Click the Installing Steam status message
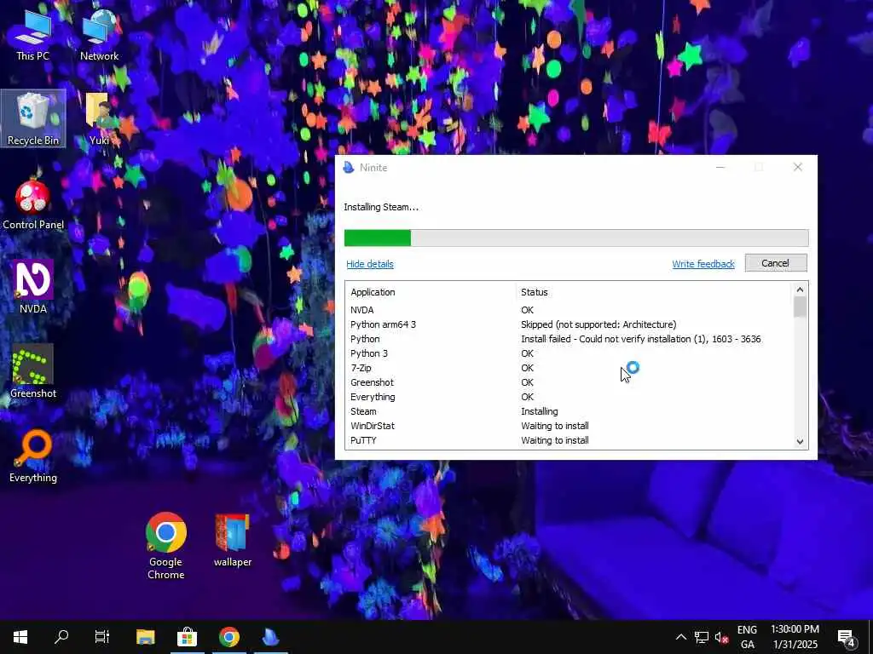Viewport: 873px width, 654px height. click(x=381, y=207)
